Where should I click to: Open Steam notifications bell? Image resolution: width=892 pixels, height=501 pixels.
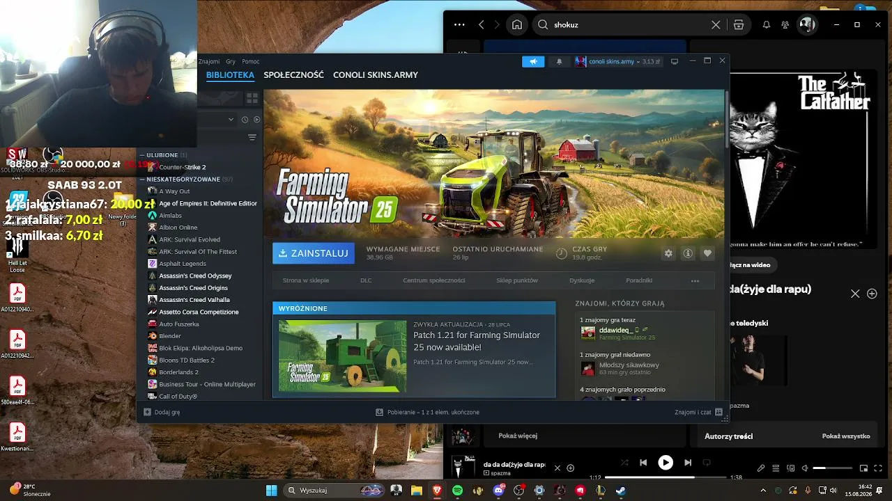[x=559, y=61]
